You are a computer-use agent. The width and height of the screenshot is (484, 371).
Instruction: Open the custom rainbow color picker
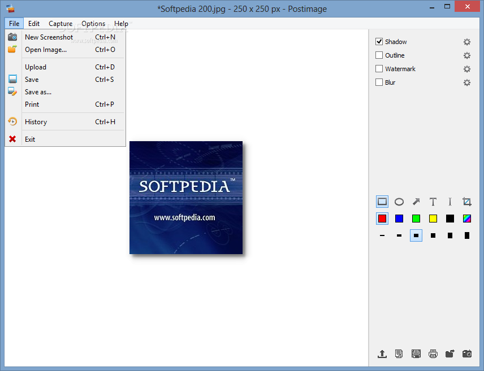coord(467,219)
